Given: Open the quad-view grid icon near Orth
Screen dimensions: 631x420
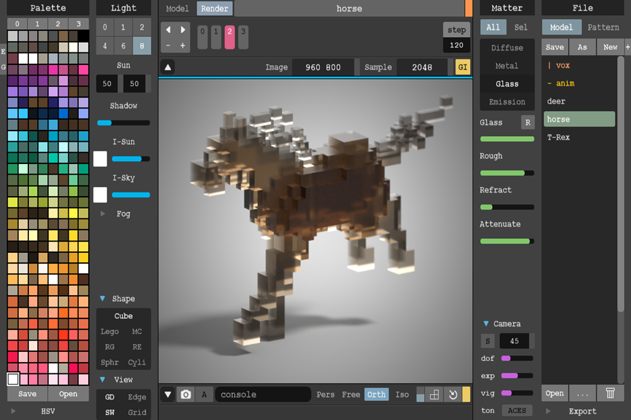Looking at the screenshot, I should tap(434, 394).
